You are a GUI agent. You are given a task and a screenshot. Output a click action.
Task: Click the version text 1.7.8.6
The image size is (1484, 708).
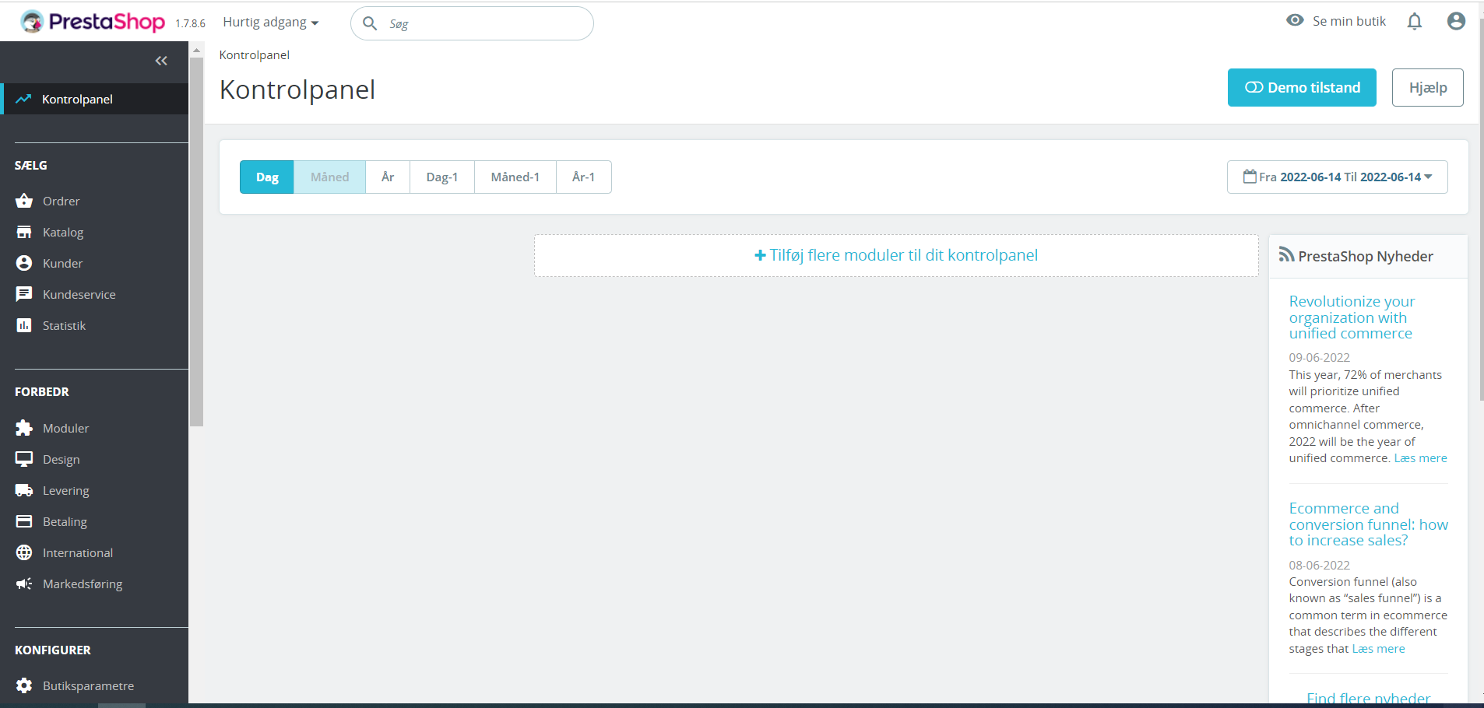[190, 23]
